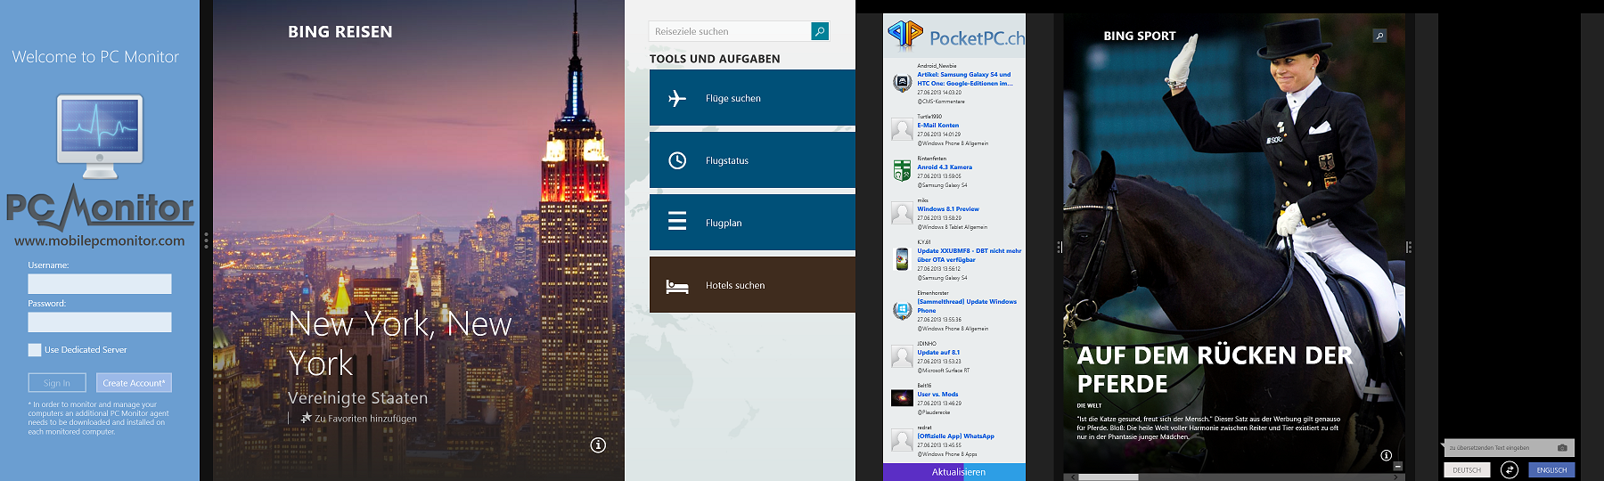Image resolution: width=1604 pixels, height=481 pixels.
Task: Click the Bing Sport horizontal scrollbar thumb
Action: (x=1109, y=477)
